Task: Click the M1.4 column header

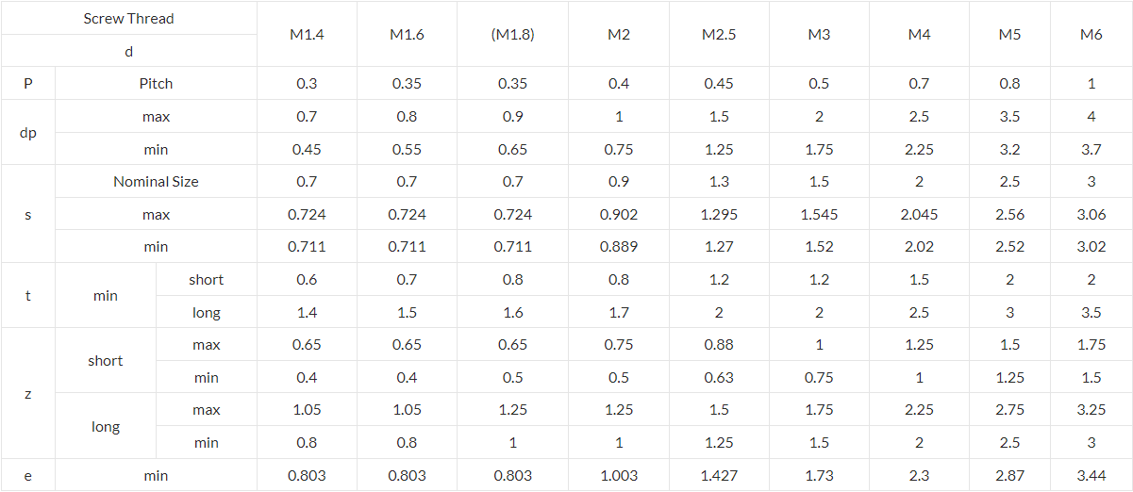Action: pos(307,34)
